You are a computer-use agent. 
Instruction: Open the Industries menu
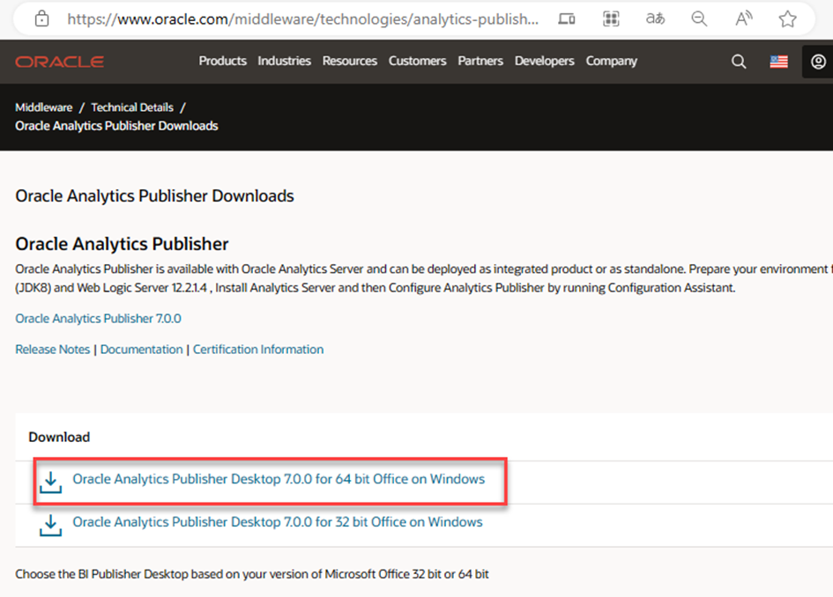coord(284,61)
